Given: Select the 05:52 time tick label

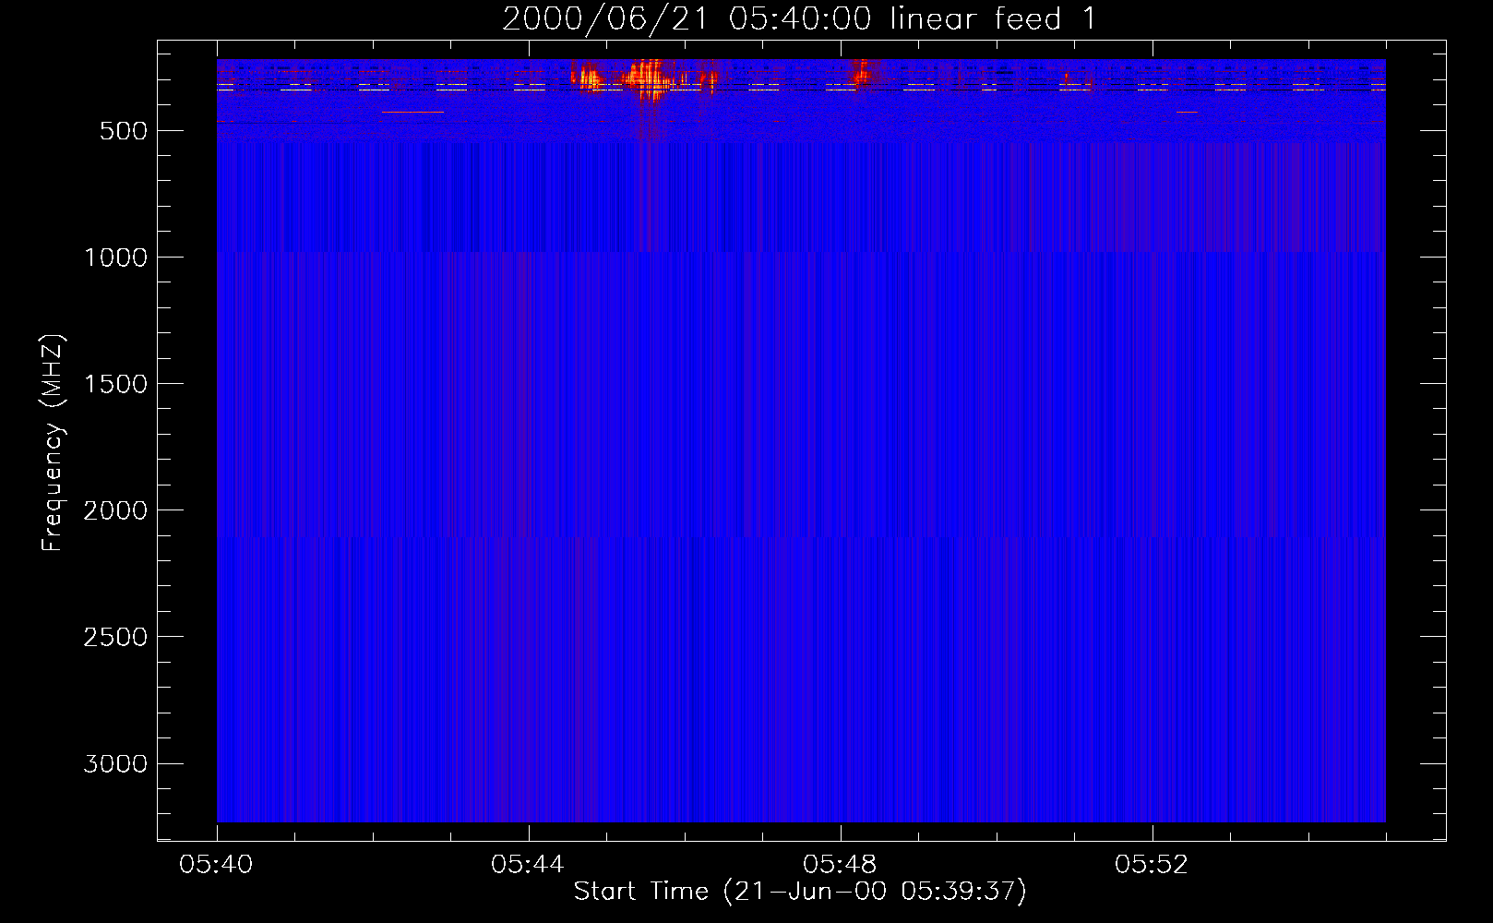Looking at the screenshot, I should click(x=1152, y=865).
